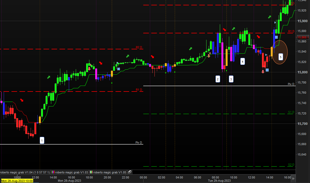Click the 15,920 price axis label
This screenshot has height=183, width=310.
pyautogui.click(x=303, y=10)
